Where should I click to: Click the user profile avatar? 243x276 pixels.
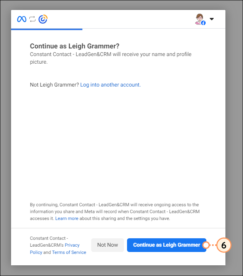(x=200, y=19)
